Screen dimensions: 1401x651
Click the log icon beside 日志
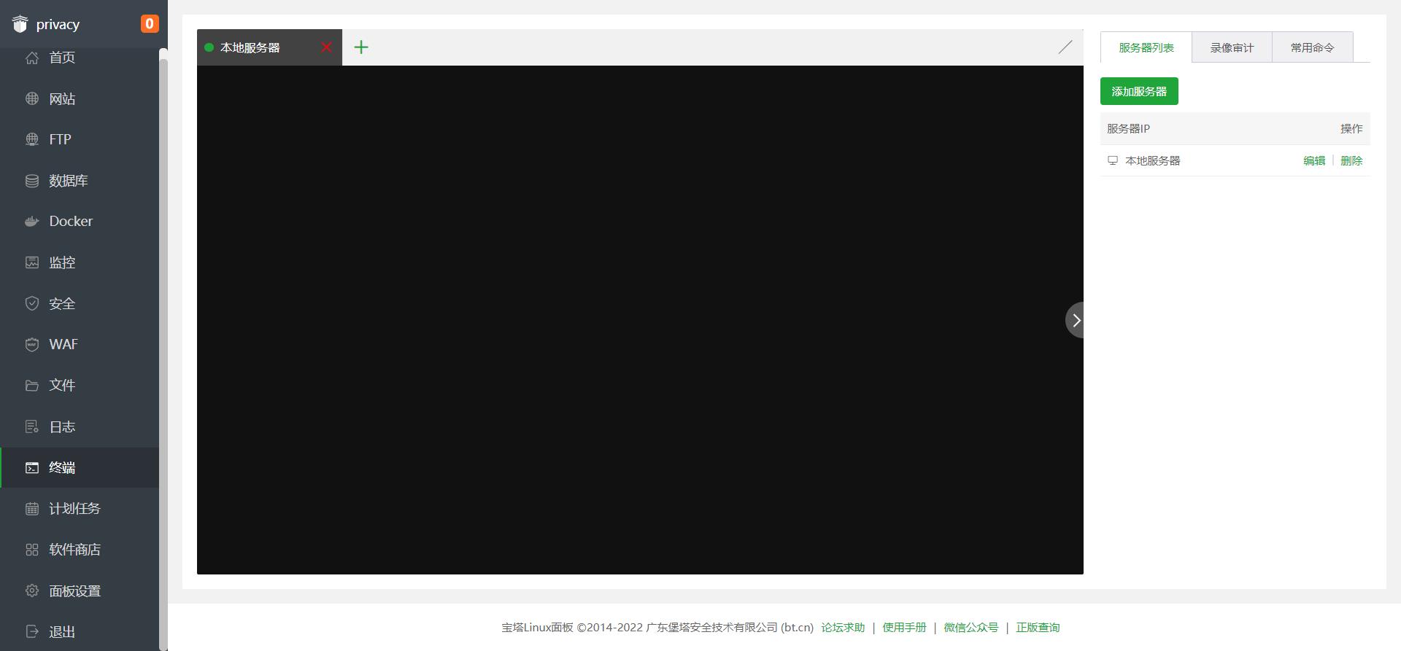pos(32,426)
